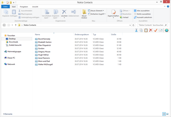
Task: Open the recent locations dropdown arrow
Action: click(x=12, y=25)
